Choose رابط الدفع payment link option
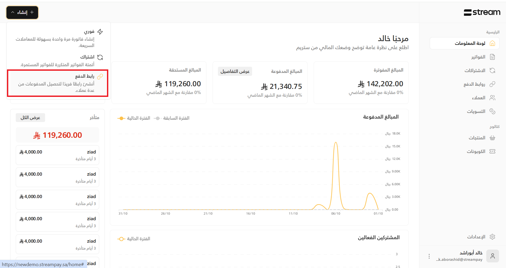The height and width of the screenshot is (268, 506). tap(57, 83)
